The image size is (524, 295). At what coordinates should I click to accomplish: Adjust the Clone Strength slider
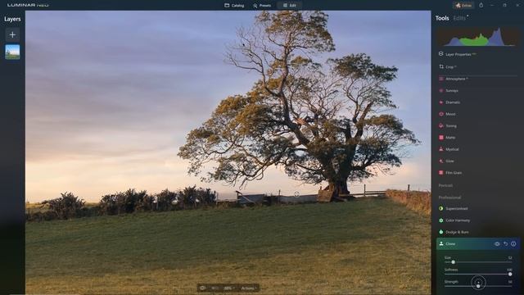tap(478, 286)
